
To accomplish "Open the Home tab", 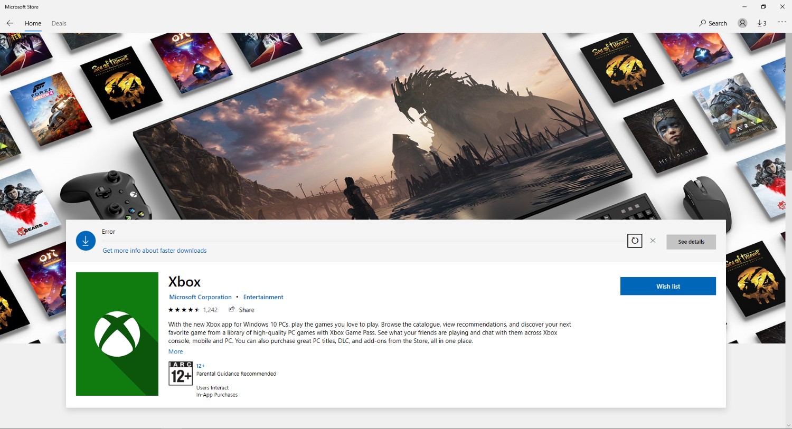I will [x=33, y=23].
